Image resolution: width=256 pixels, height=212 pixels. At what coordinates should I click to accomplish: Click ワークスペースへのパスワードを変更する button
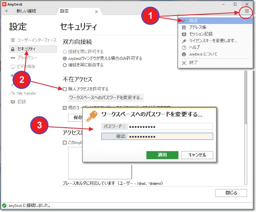point(106,97)
